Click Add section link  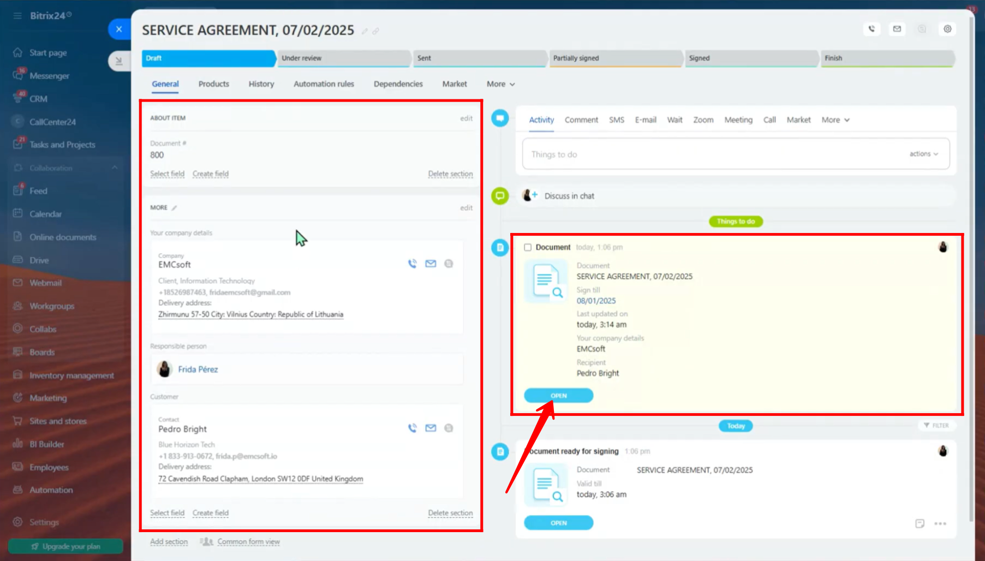point(169,542)
